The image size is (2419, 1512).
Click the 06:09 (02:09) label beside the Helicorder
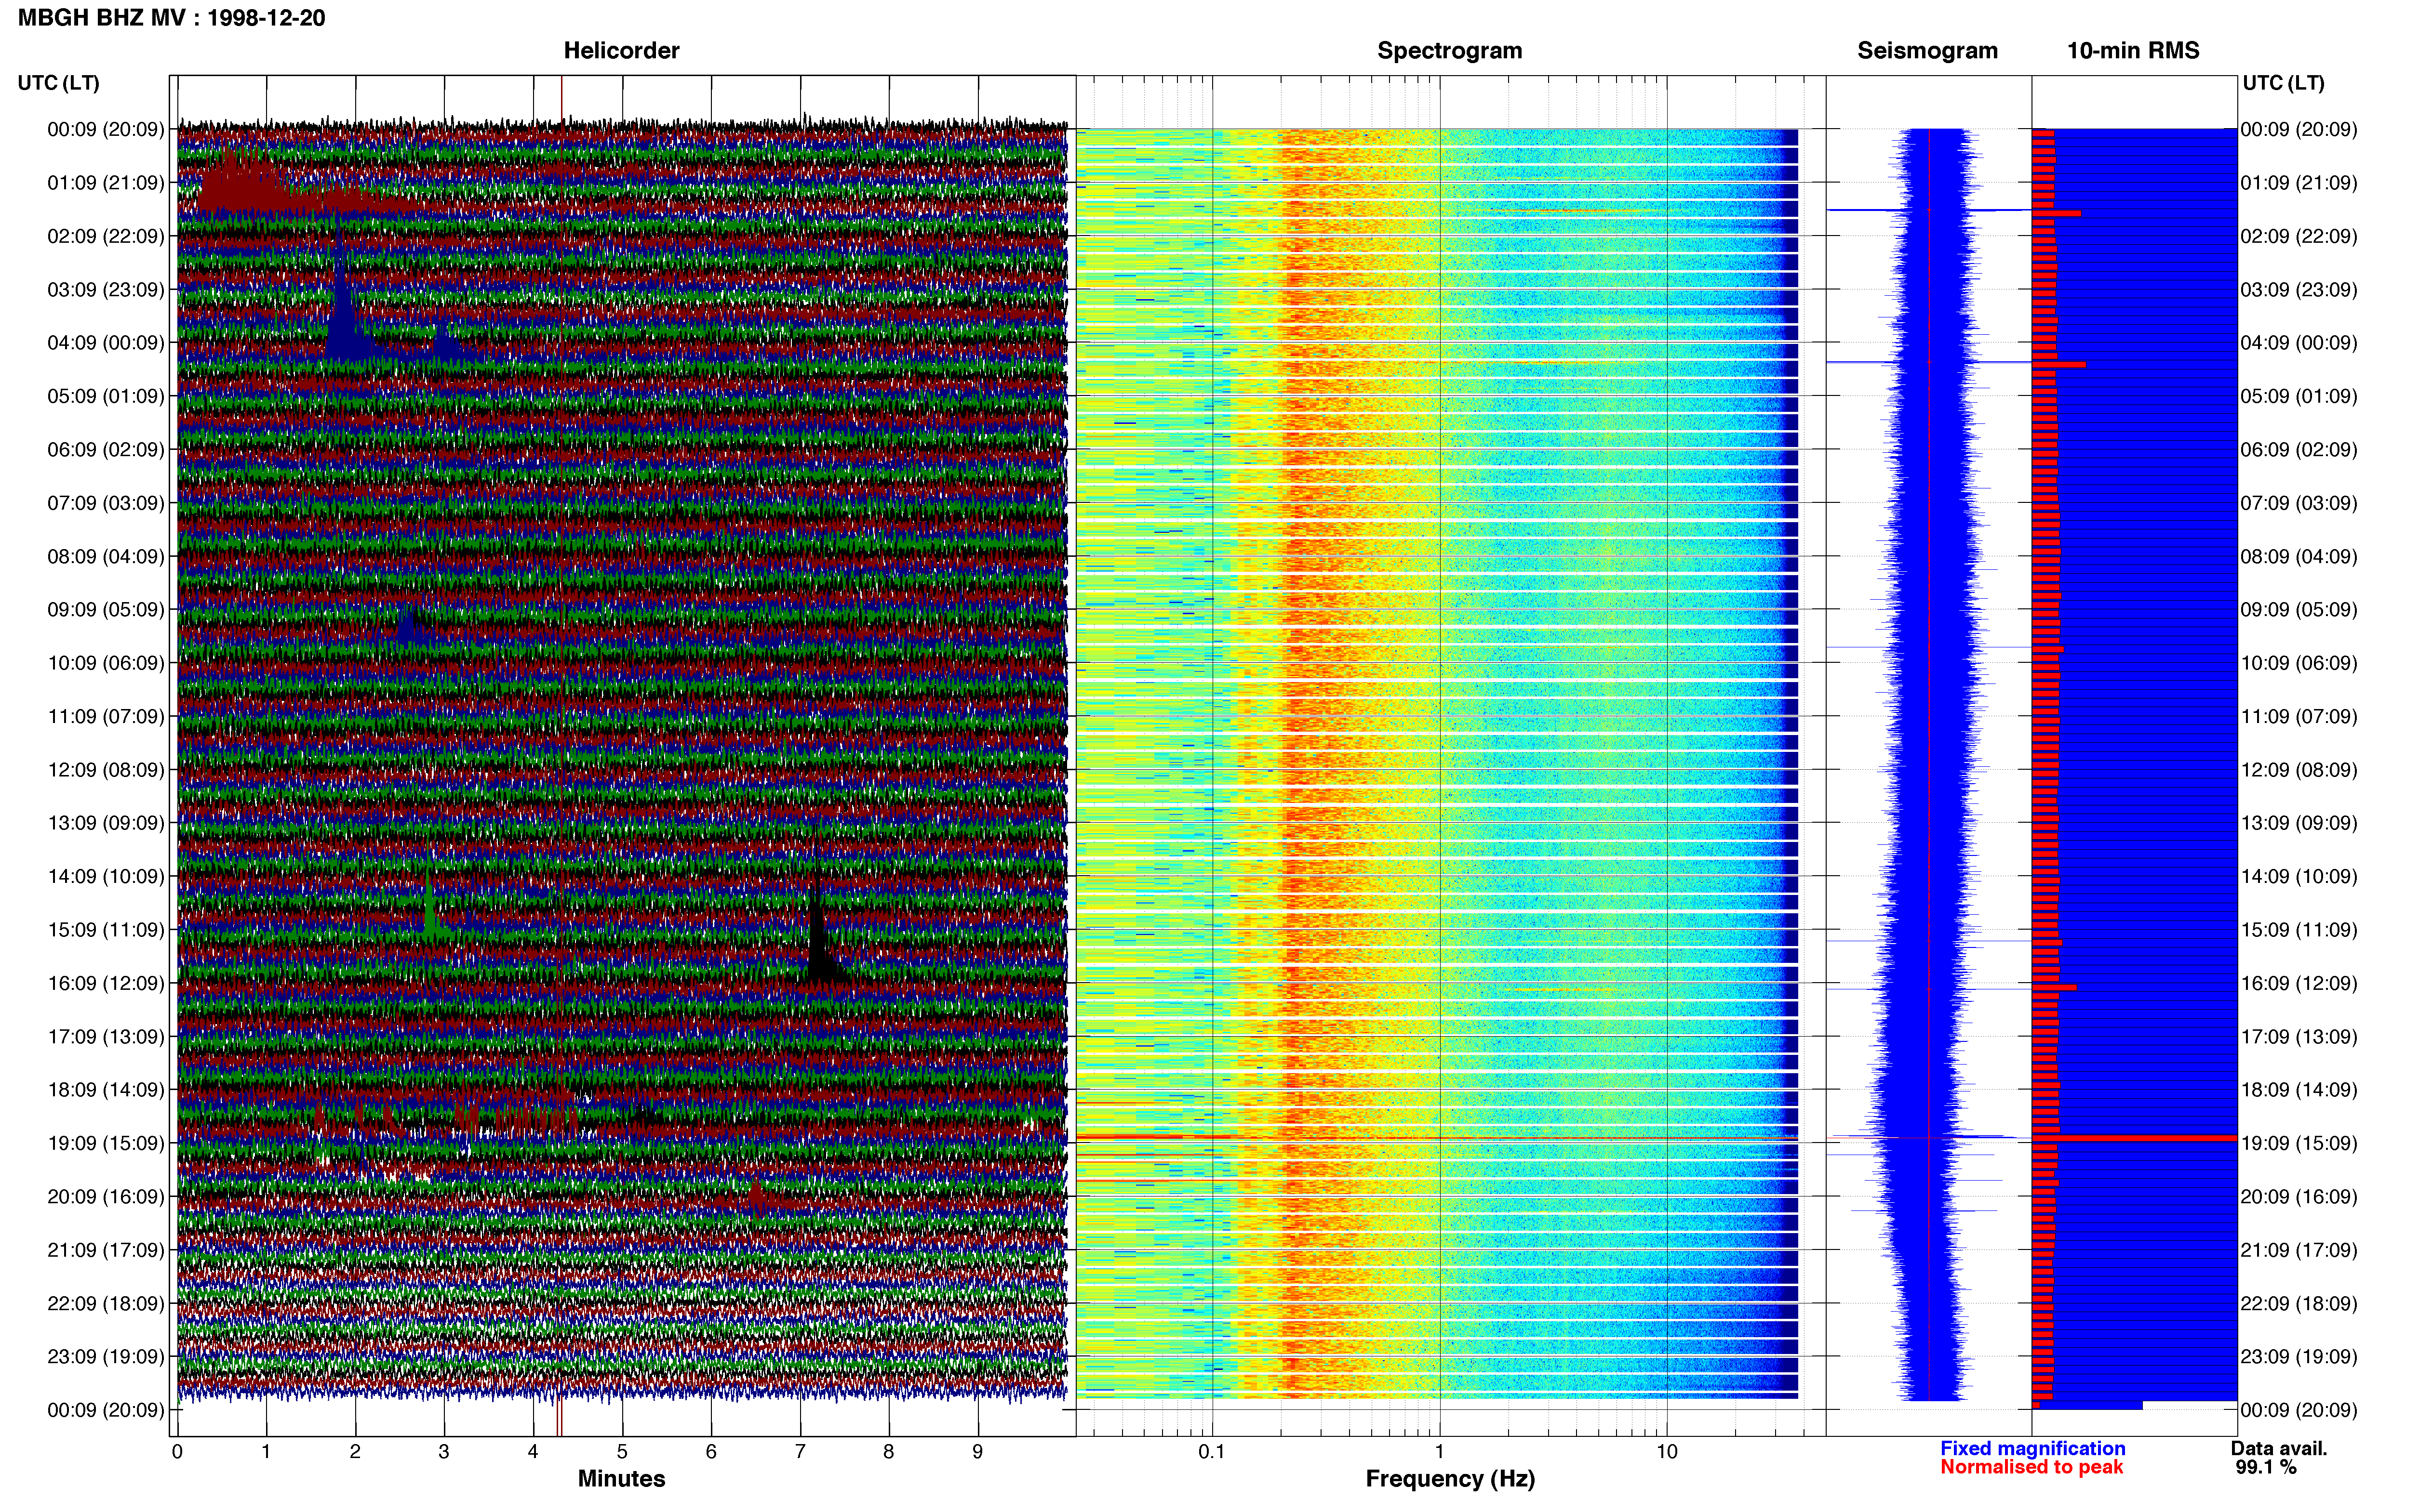[x=105, y=450]
